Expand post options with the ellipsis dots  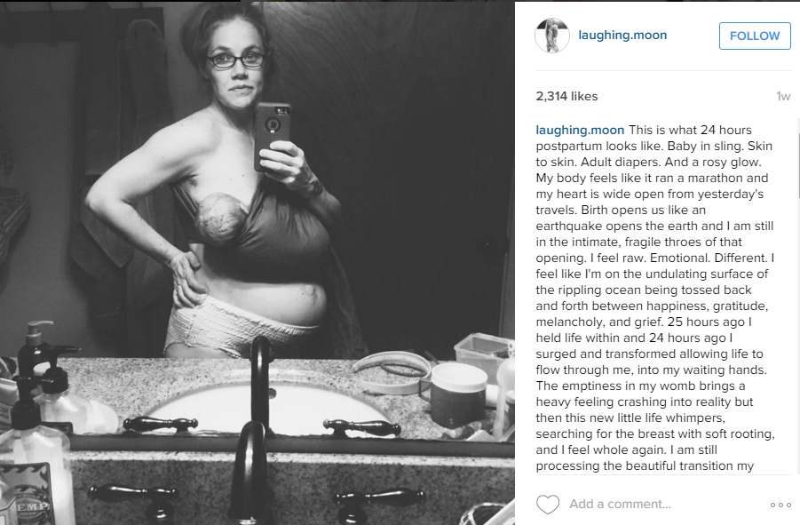coord(780,505)
